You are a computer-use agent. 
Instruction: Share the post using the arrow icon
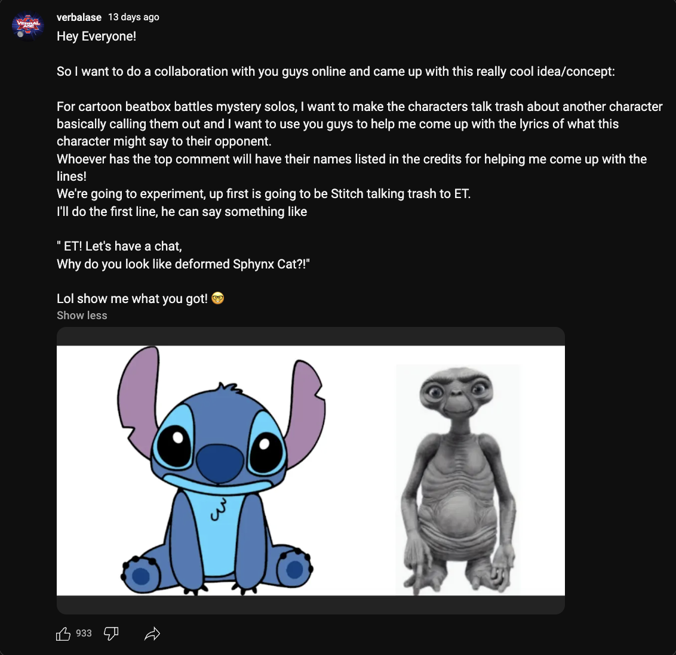pos(152,634)
